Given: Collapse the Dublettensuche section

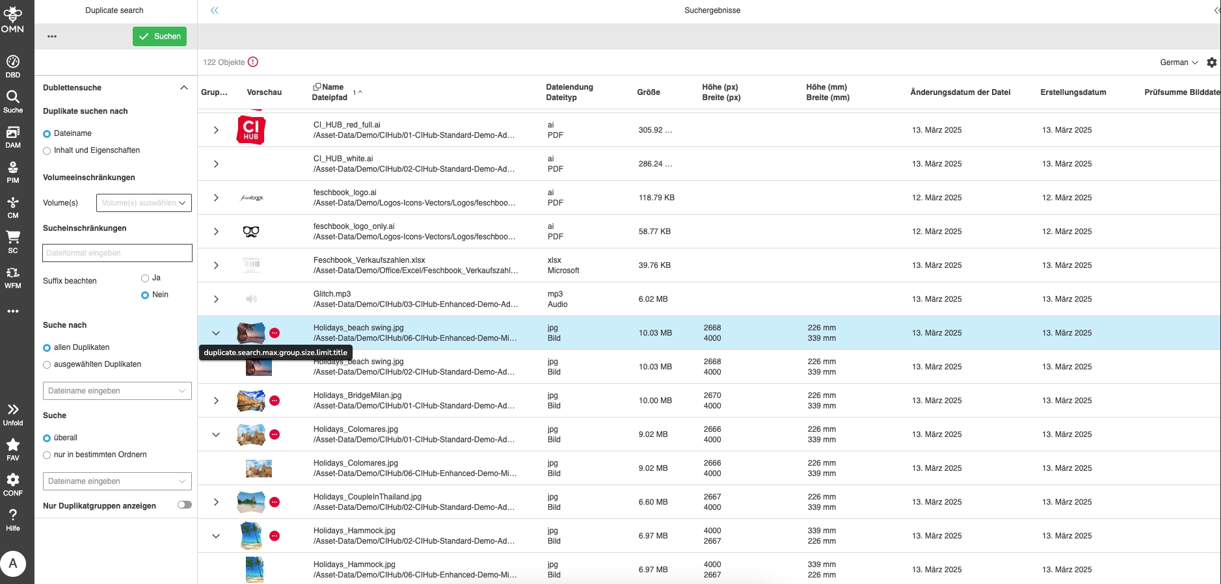Looking at the screenshot, I should tap(184, 88).
